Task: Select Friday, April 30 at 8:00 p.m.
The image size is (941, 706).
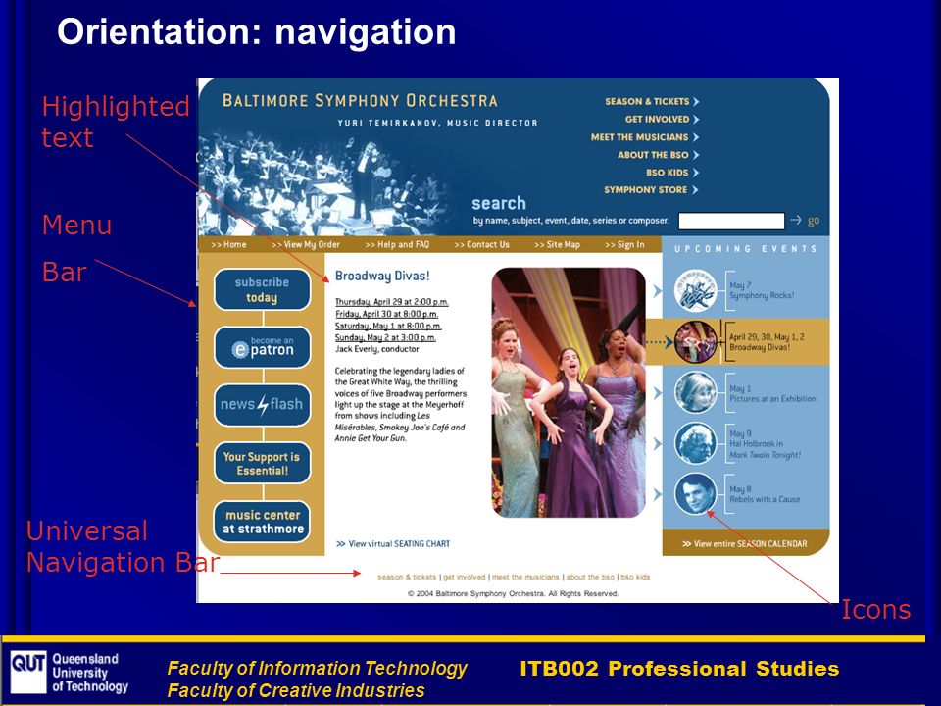Action: click(x=386, y=314)
